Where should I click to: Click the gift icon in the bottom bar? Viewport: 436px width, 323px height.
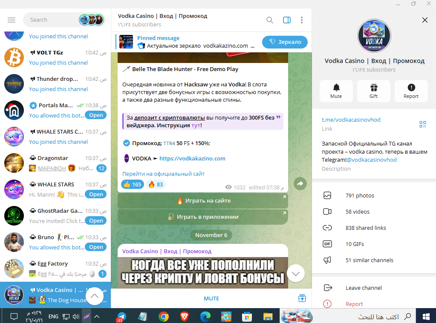pos(302,298)
